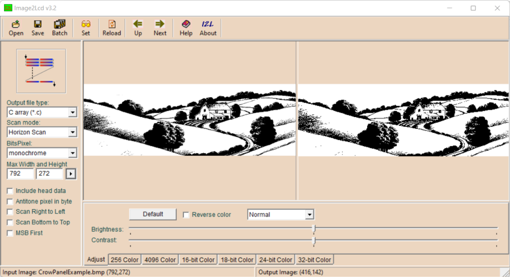Viewport: 510px width, 277px height.
Task: Check Scan Right to Left option
Action: pyautogui.click(x=10, y=212)
